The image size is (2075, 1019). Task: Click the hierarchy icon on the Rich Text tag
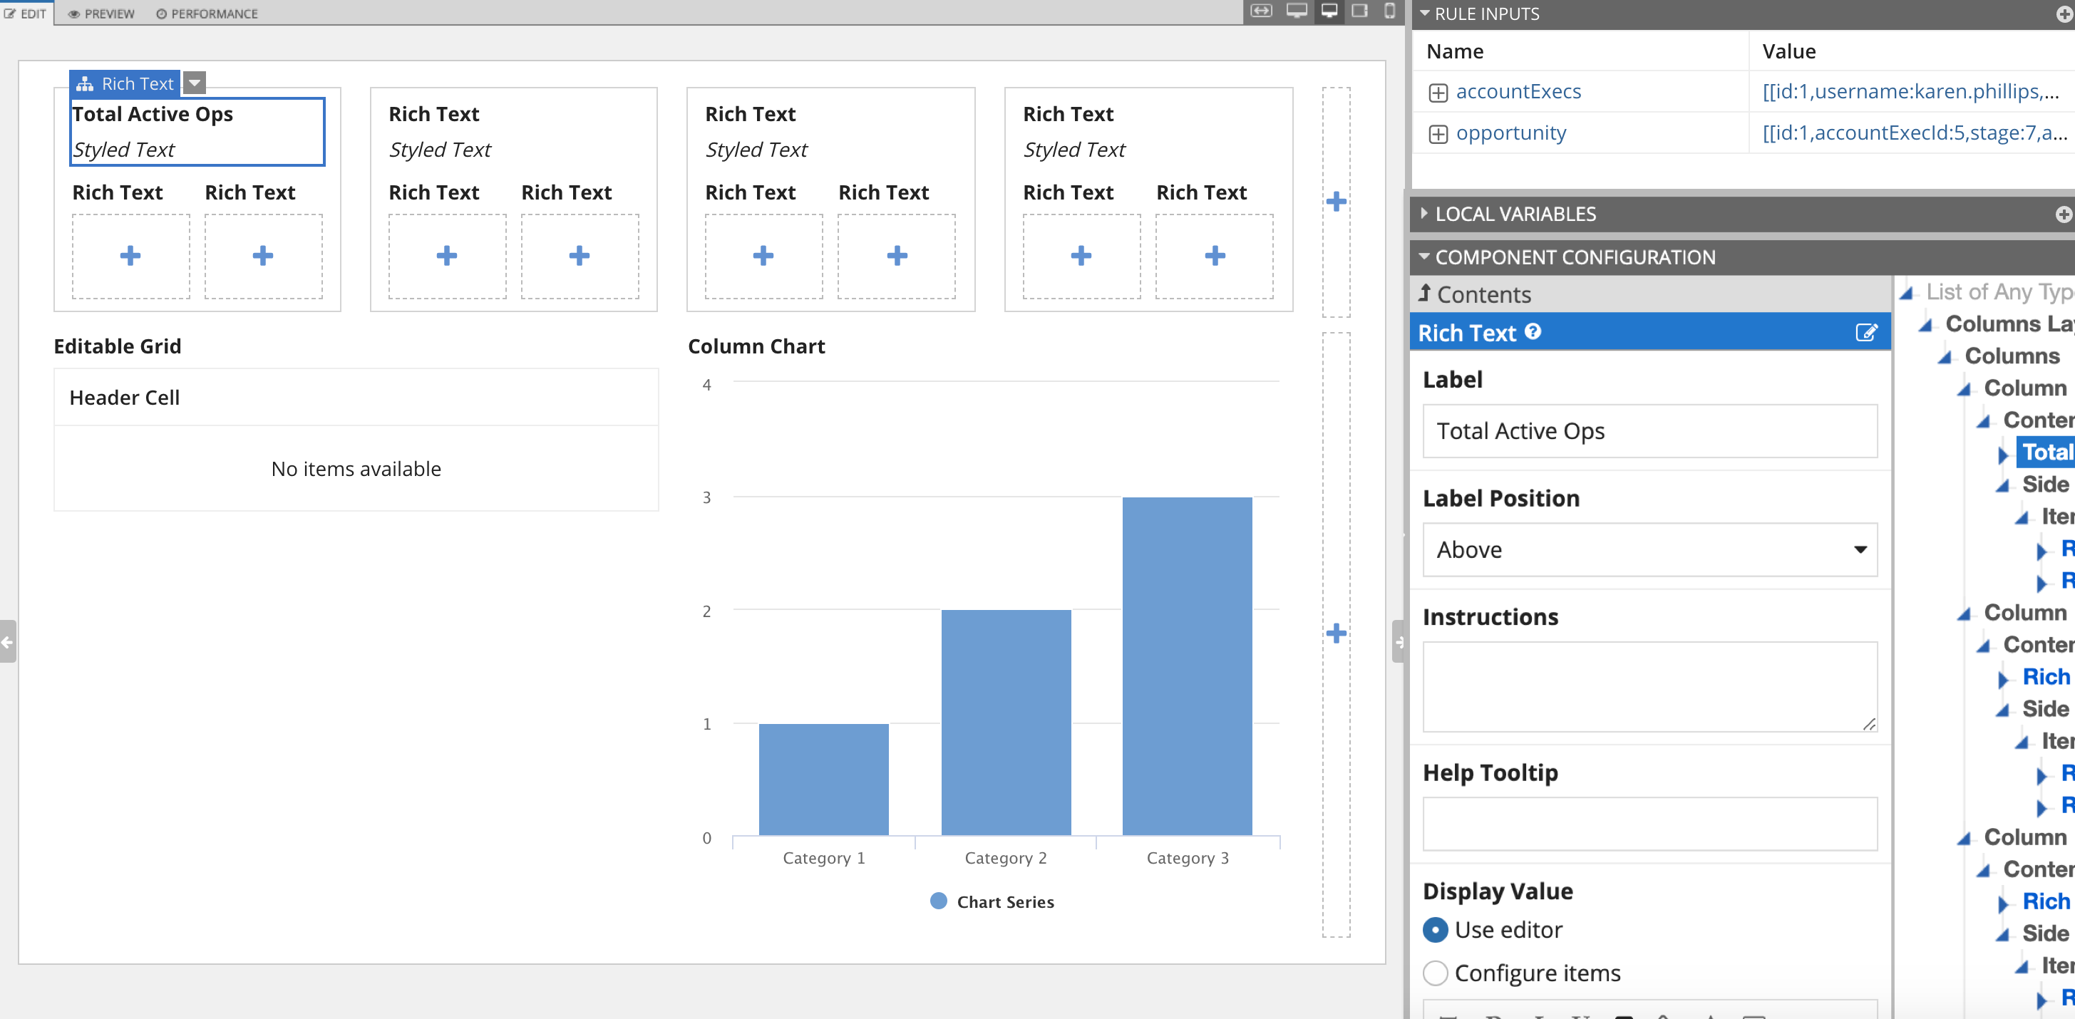tap(85, 84)
